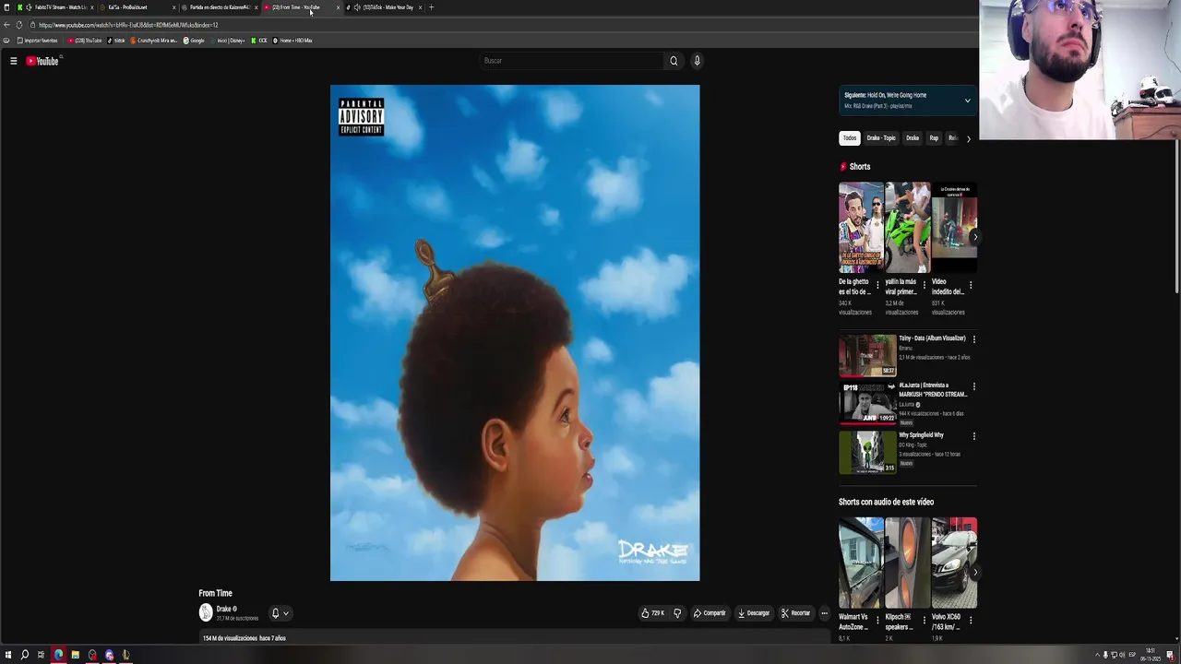Open options for #LaJunta video
The image size is (1181, 664).
pyautogui.click(x=973, y=386)
